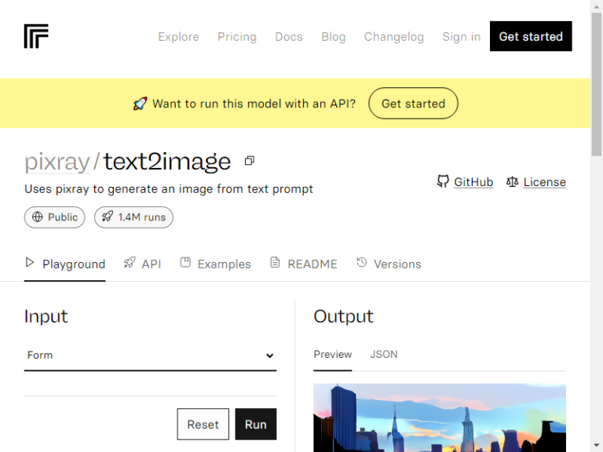This screenshot has height=452, width=603.
Task: Open the pixray owner link
Action: click(x=57, y=162)
